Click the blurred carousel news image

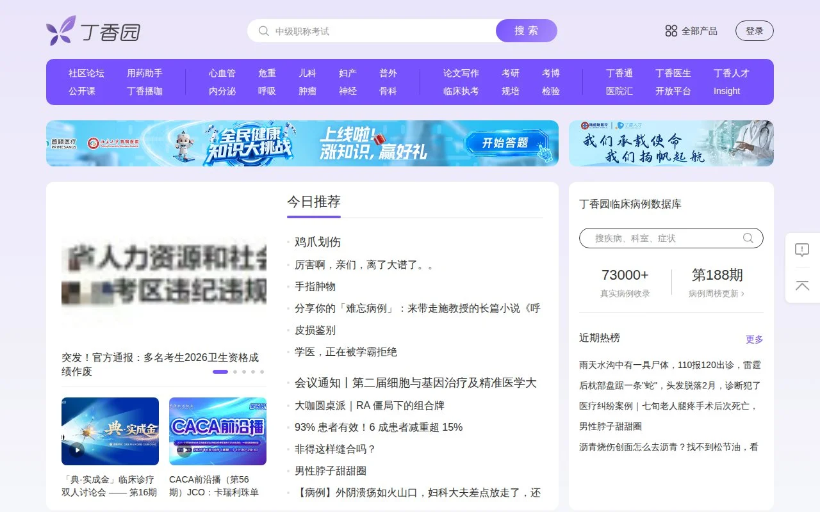[x=164, y=275]
